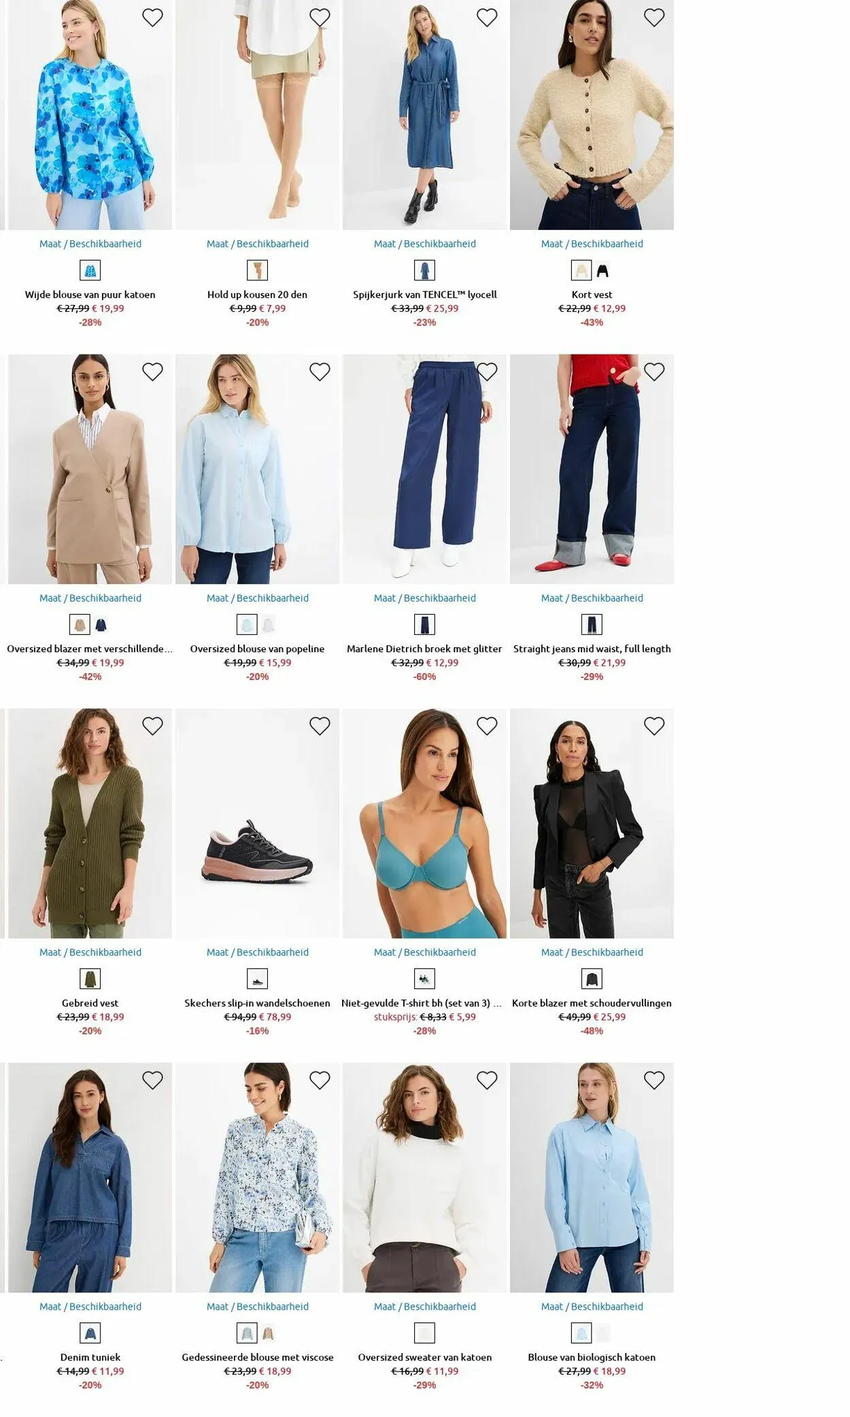
Task: Toggle heart on Straight jeans mid waist
Action: [x=654, y=372]
